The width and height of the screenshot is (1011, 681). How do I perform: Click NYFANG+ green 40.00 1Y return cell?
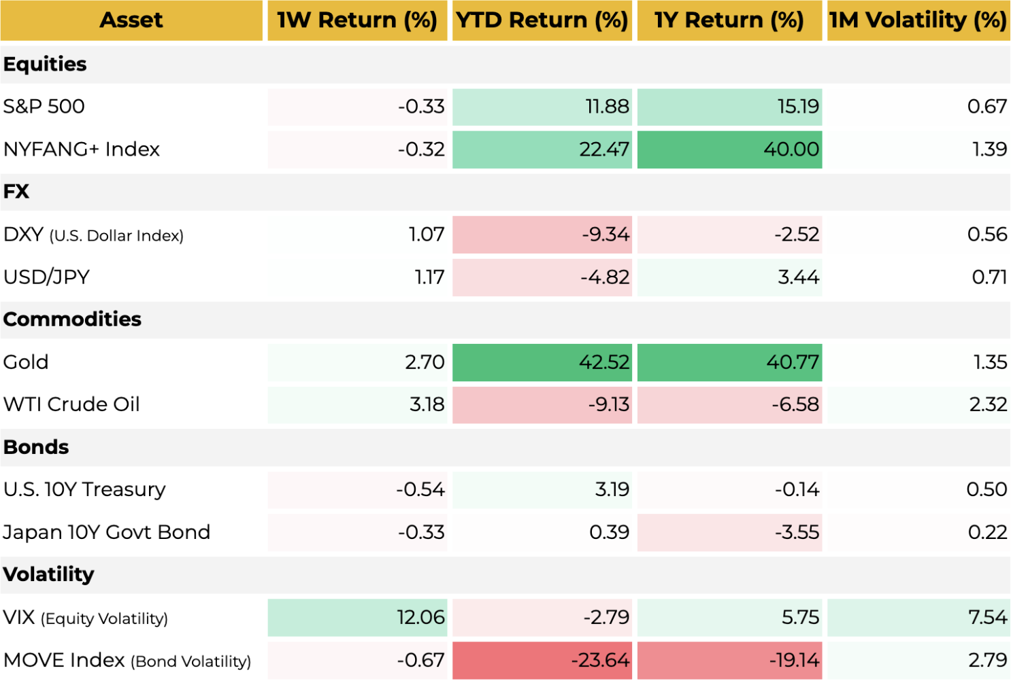pyautogui.click(x=729, y=150)
